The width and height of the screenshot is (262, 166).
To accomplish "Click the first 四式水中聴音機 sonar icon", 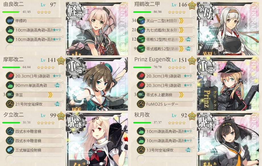I will (x=10, y=131).
